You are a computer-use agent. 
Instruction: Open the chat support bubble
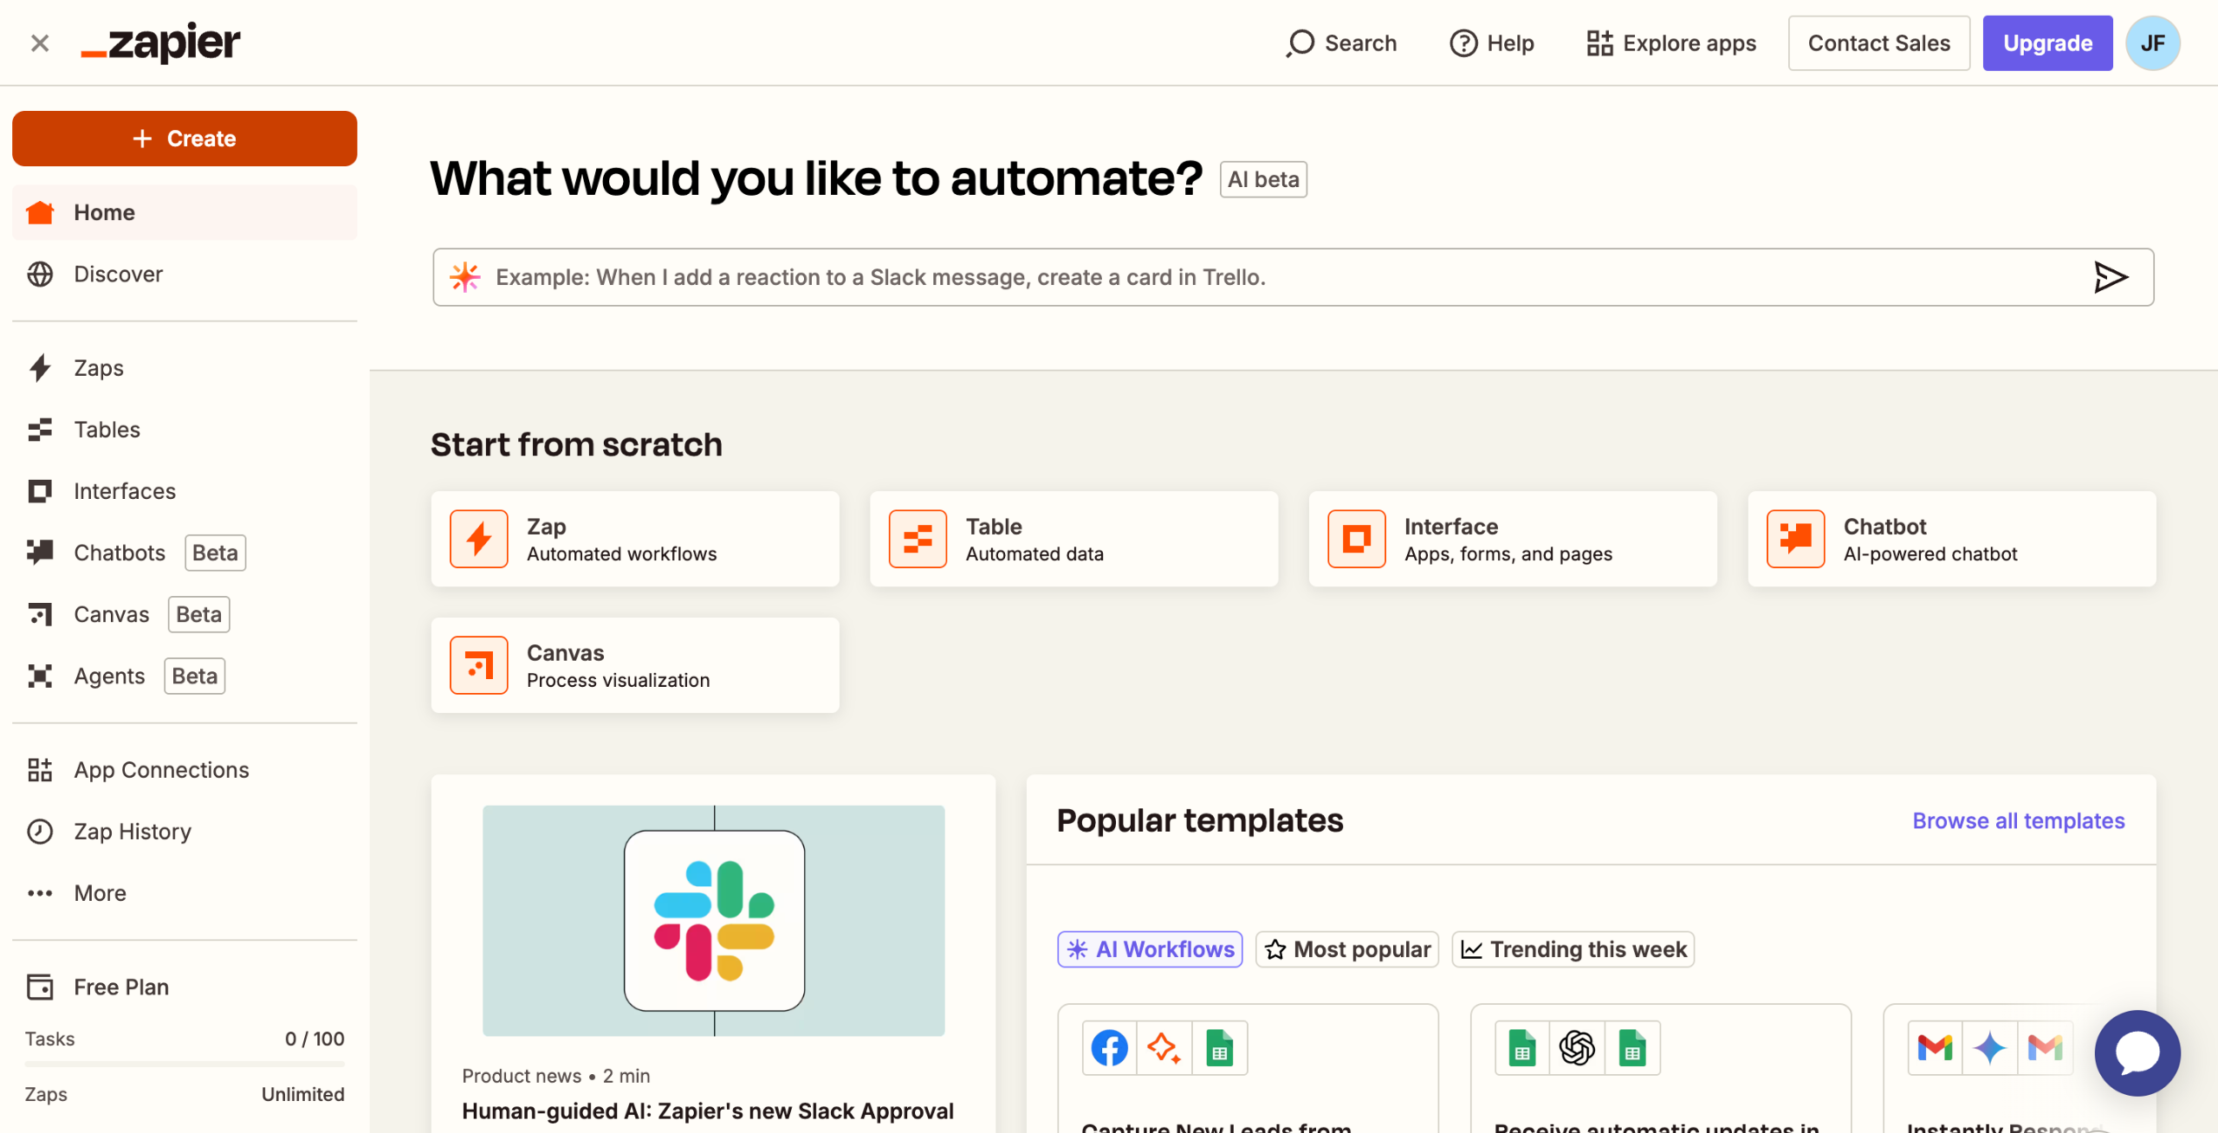click(x=2137, y=1052)
